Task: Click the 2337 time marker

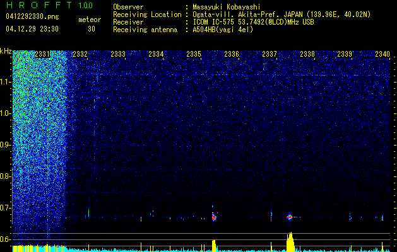Action: point(270,54)
